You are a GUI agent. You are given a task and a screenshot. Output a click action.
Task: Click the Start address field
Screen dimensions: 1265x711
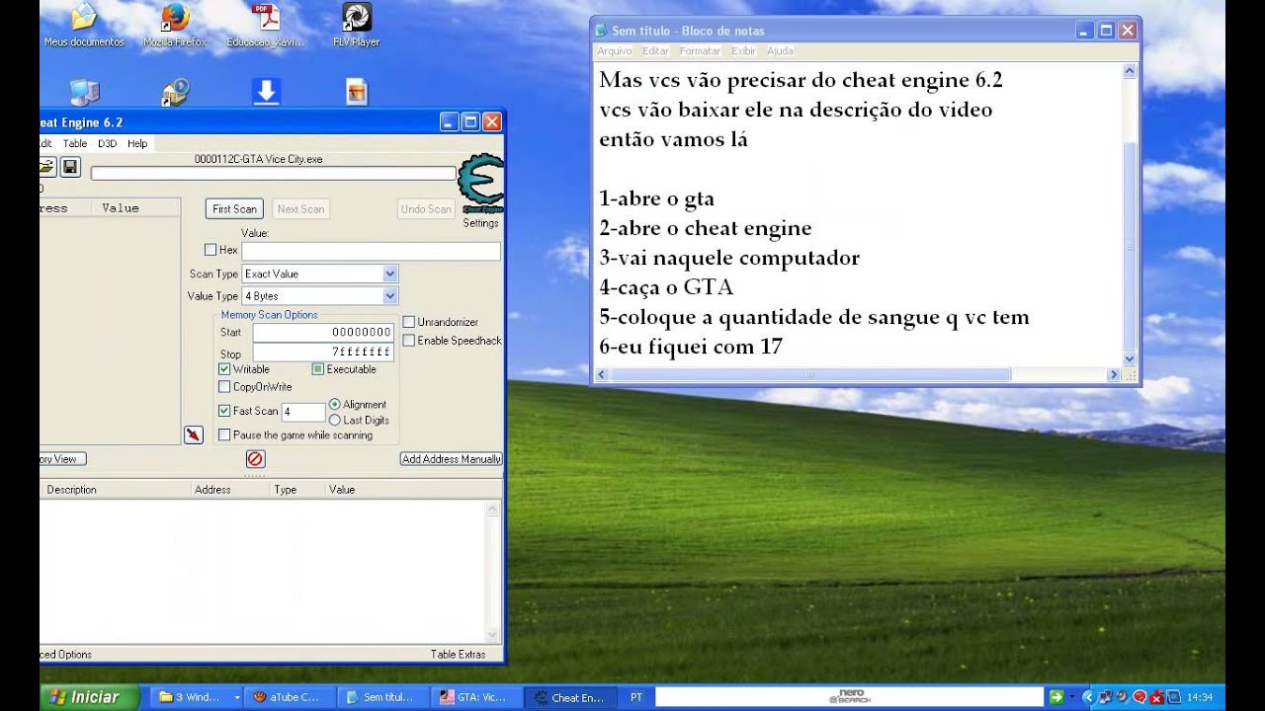coord(323,333)
